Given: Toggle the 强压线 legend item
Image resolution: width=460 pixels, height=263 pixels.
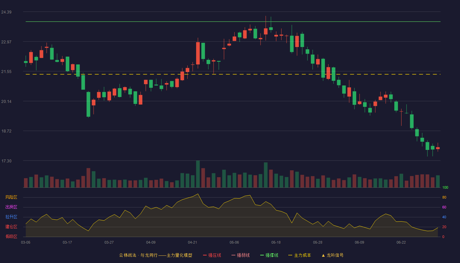Looking at the screenshot, I should 212,255.
